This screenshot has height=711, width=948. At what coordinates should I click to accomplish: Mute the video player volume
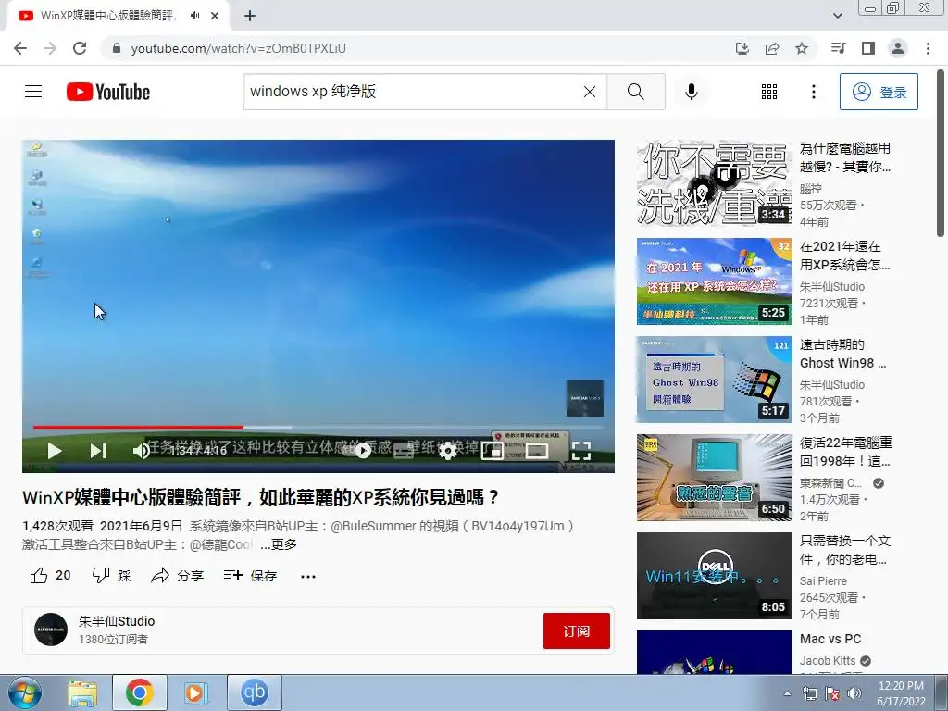[141, 451]
